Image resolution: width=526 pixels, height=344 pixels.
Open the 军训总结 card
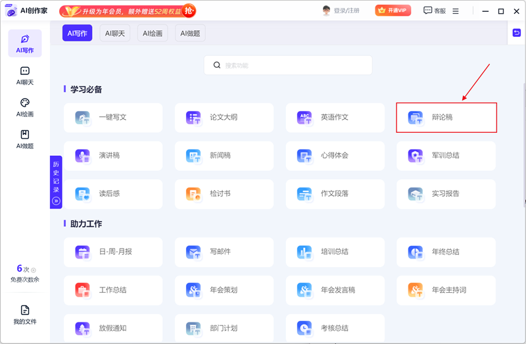pos(446,156)
